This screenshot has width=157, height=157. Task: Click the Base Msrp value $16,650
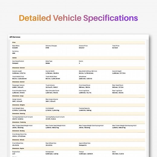pos(15,48)
